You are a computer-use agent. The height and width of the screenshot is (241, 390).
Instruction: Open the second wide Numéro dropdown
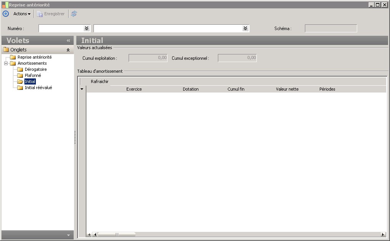click(245, 28)
